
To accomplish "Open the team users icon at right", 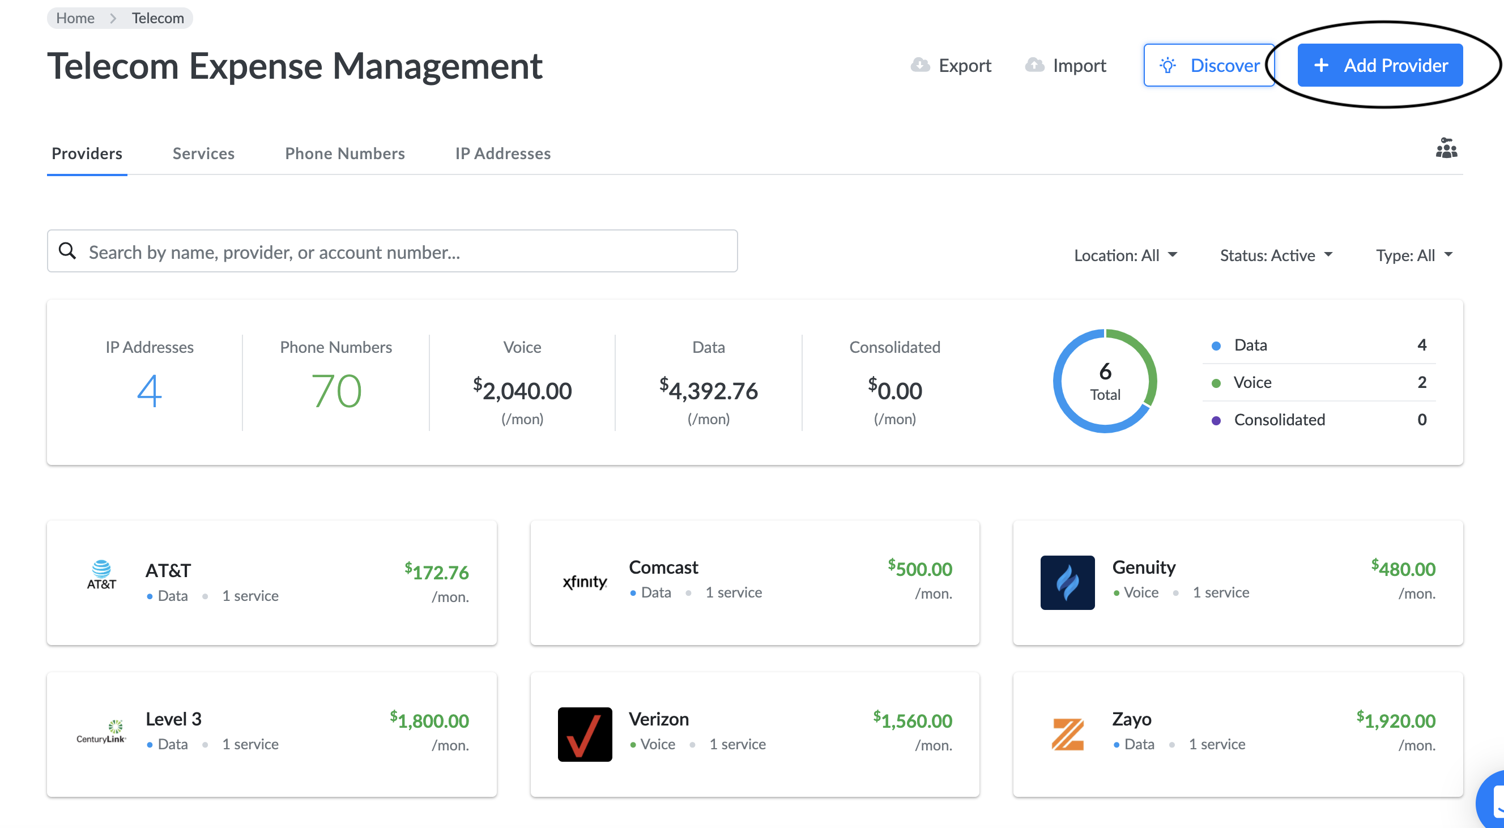I will (1446, 148).
